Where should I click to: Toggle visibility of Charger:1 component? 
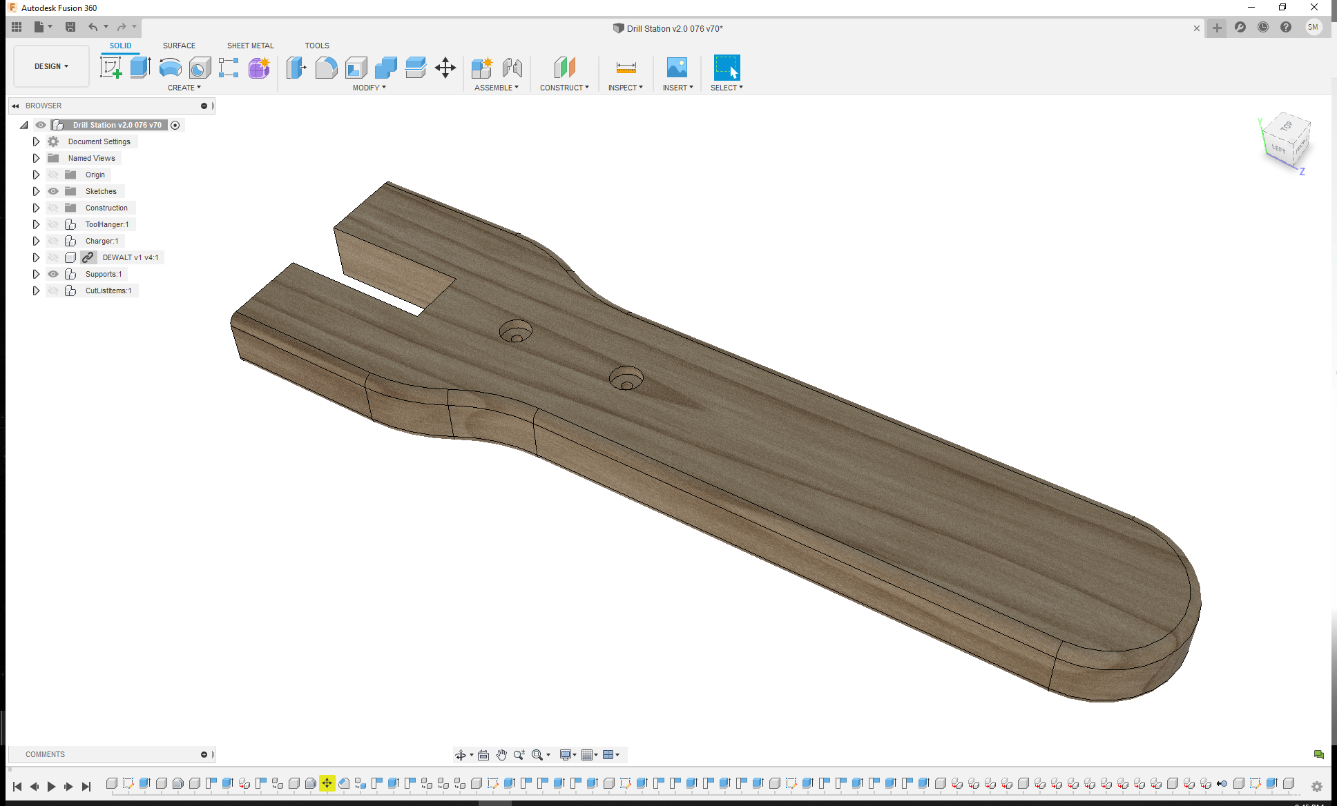click(x=53, y=240)
